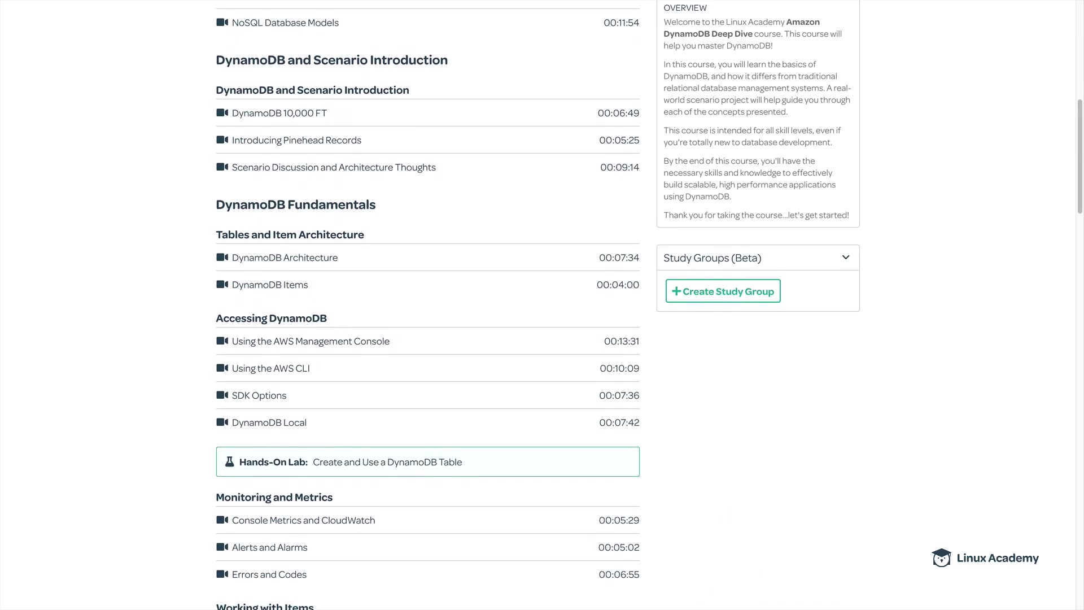Open Scenario Discussion and Architecture Thoughts lesson
1084x610 pixels.
(x=333, y=168)
